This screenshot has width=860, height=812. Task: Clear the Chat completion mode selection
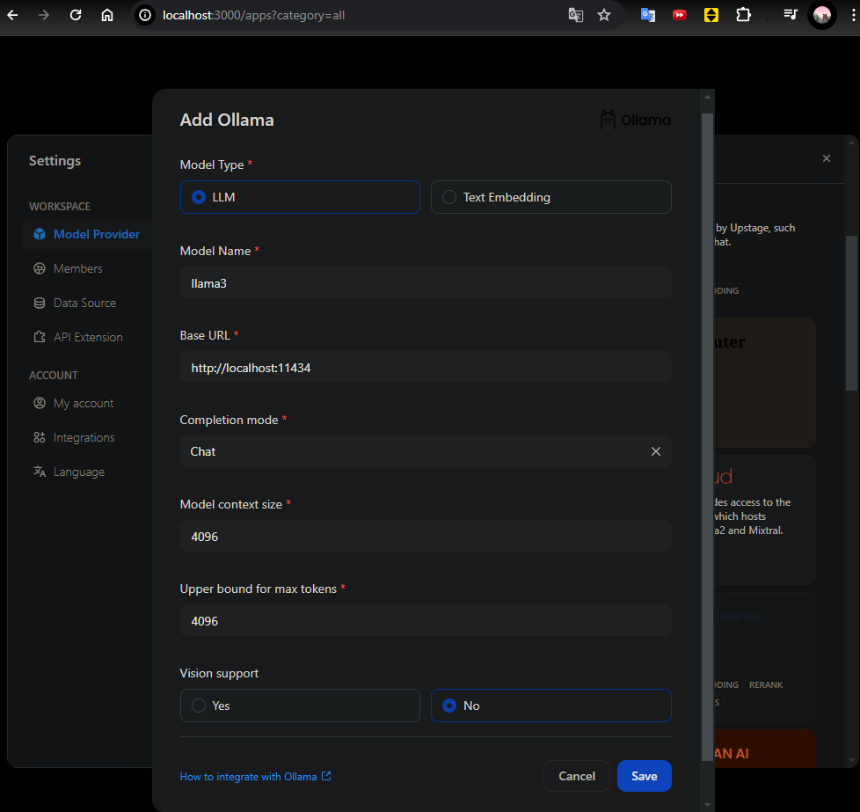[x=655, y=451]
